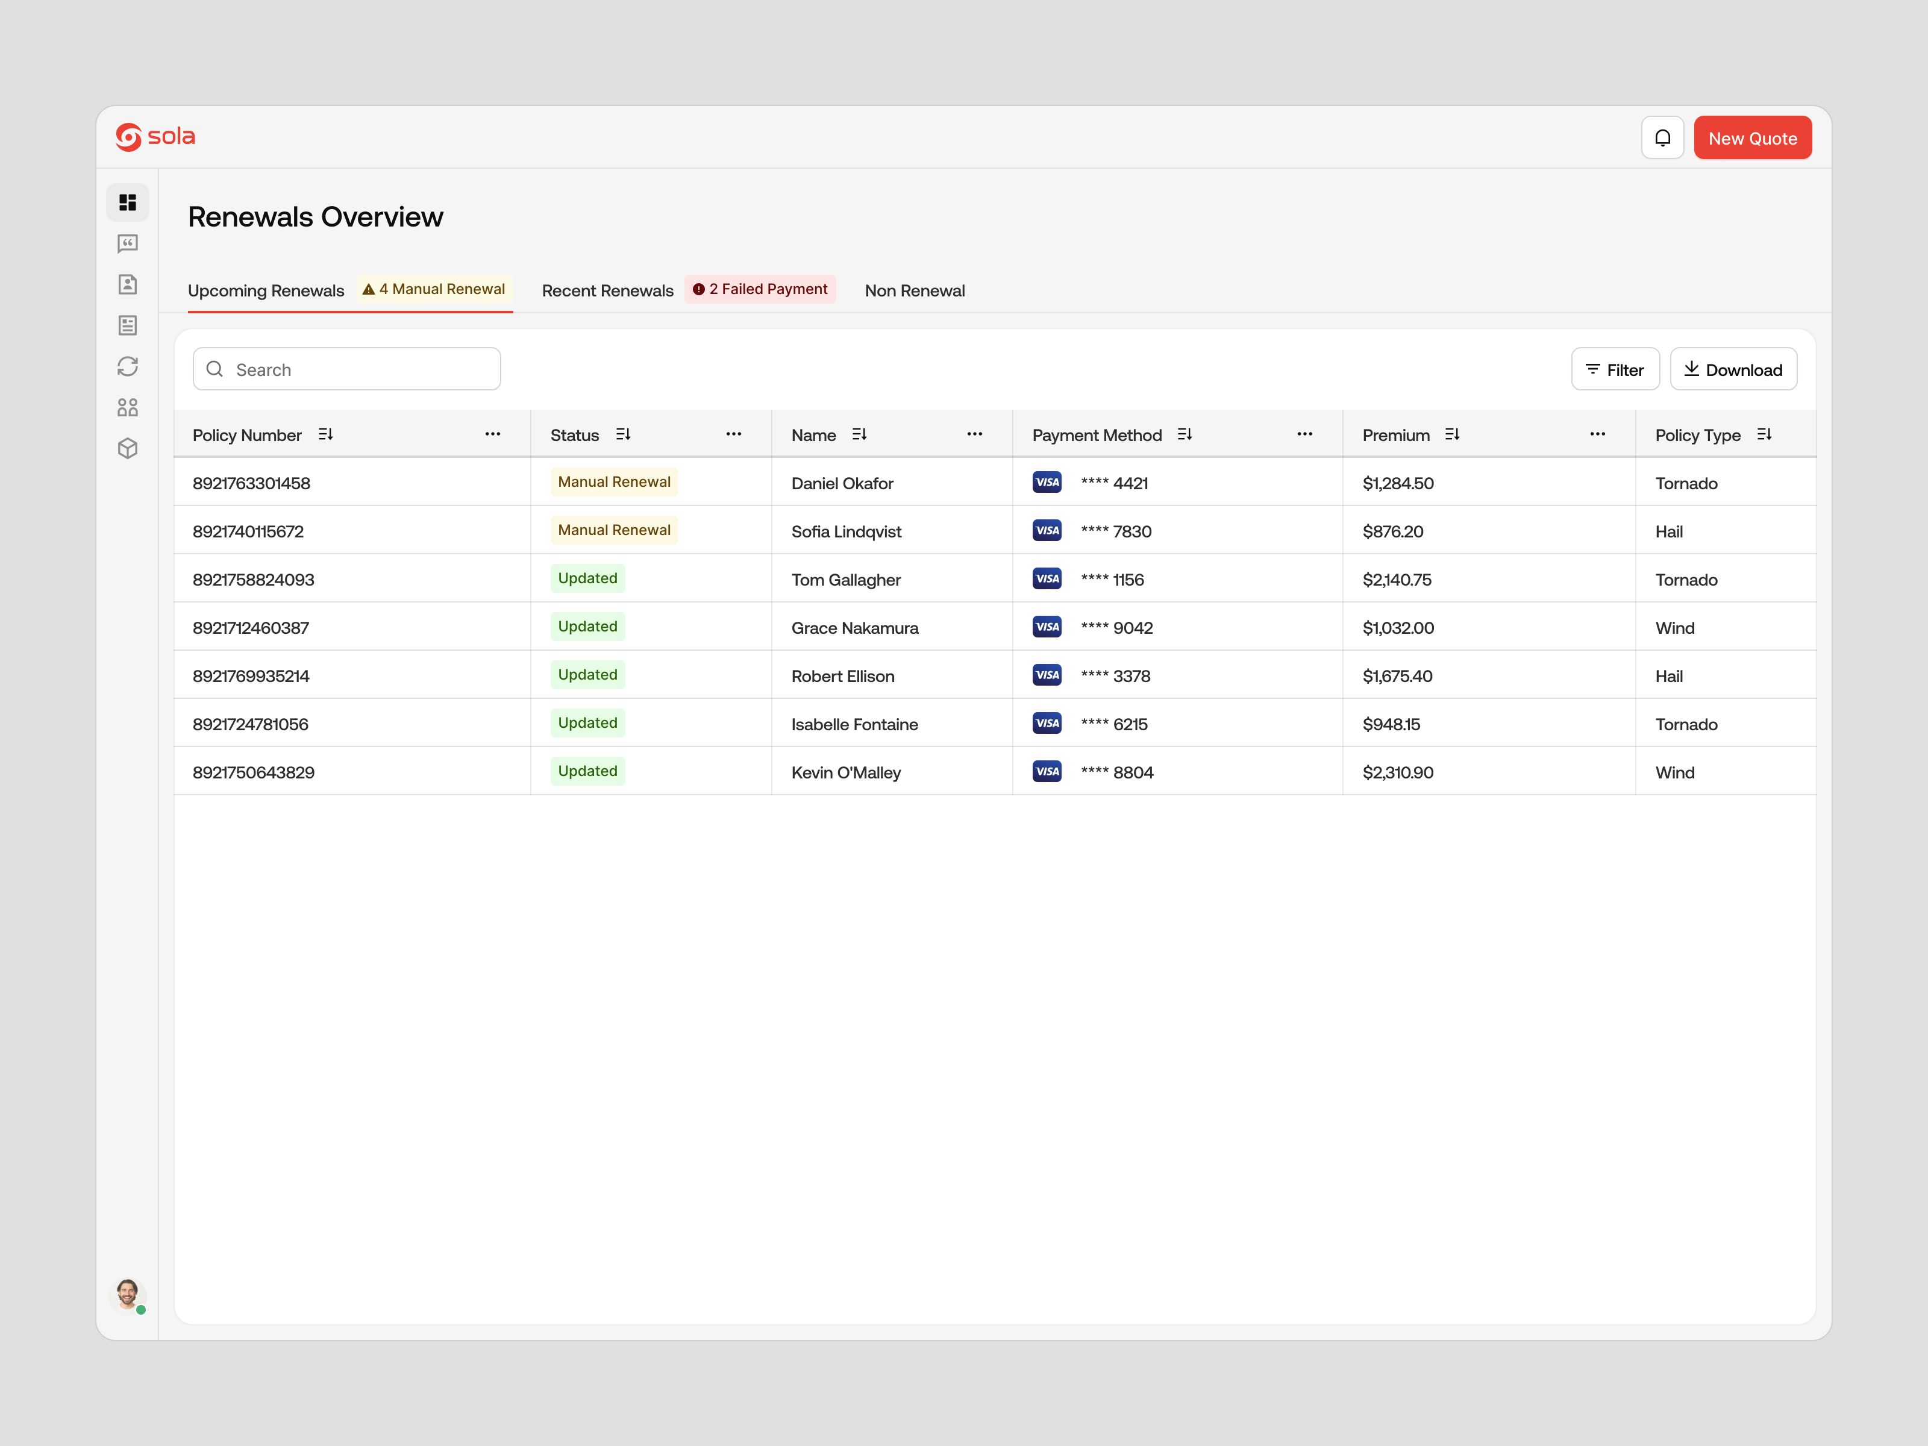Open the notifications bell
The height and width of the screenshot is (1446, 1928).
point(1662,138)
